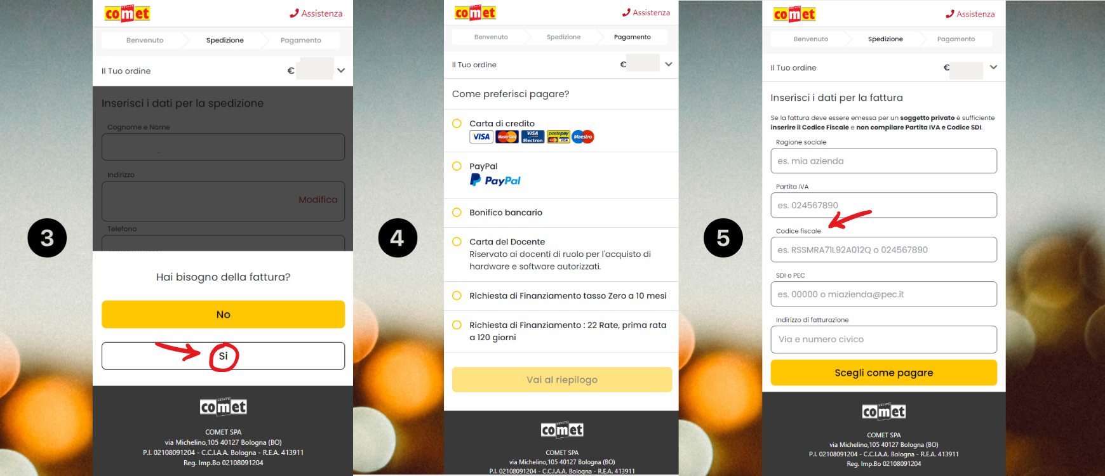Screen dimensions: 1105x476
Task: Expand Il Tuo ordine chevron in invoice panel
Action: [994, 67]
